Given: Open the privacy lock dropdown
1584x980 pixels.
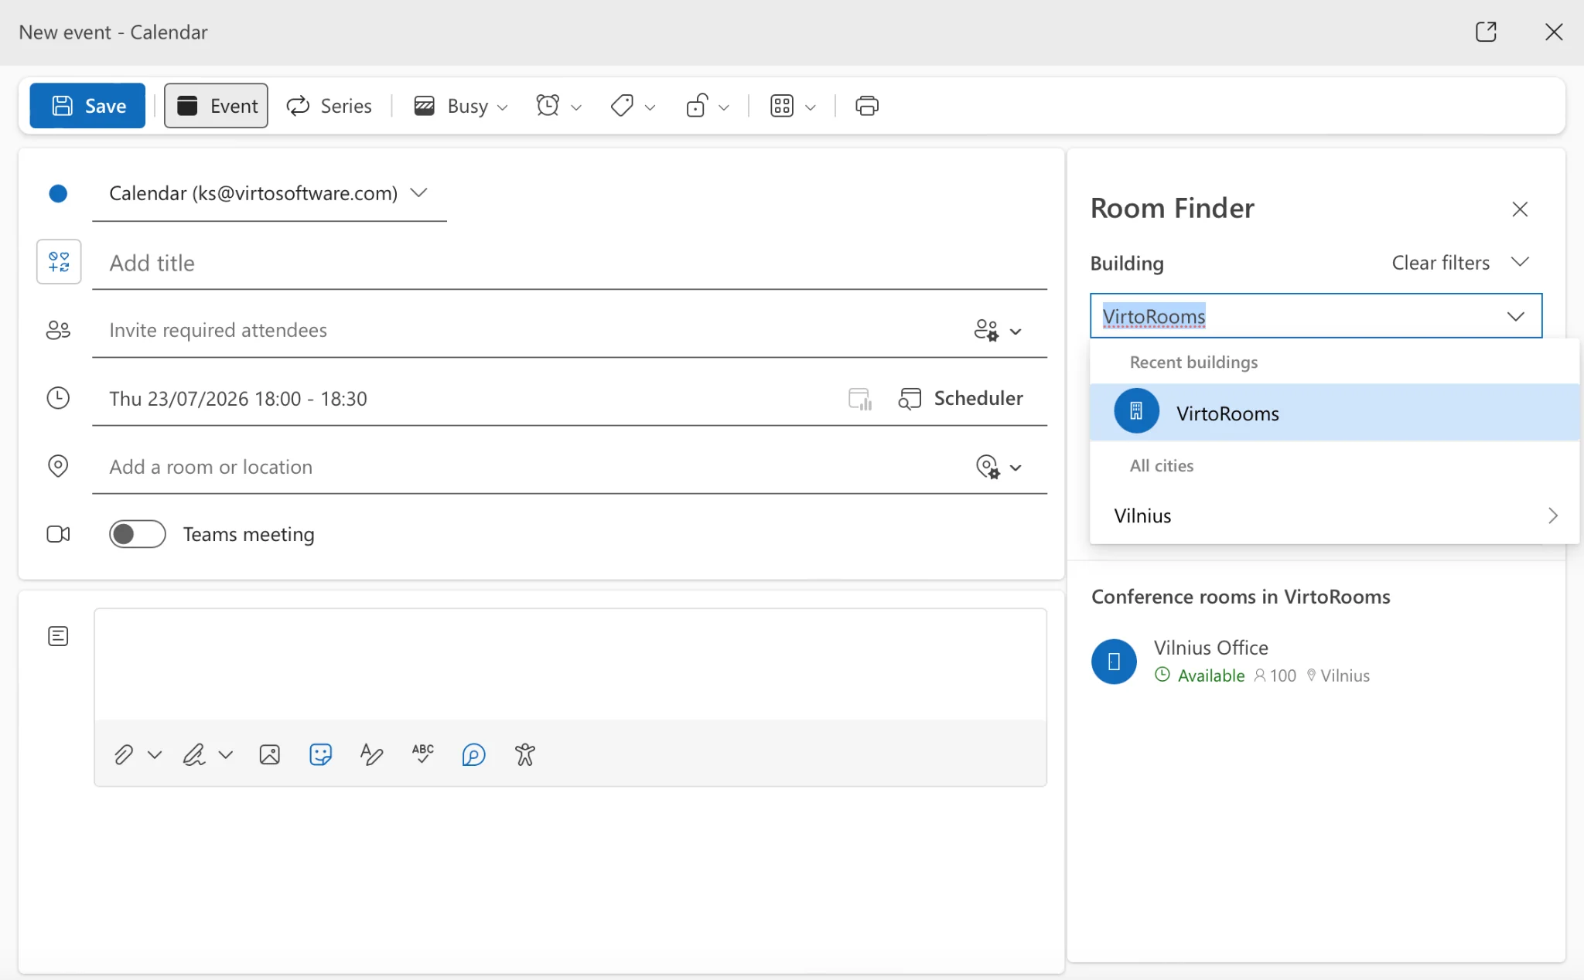Looking at the screenshot, I should click(707, 106).
